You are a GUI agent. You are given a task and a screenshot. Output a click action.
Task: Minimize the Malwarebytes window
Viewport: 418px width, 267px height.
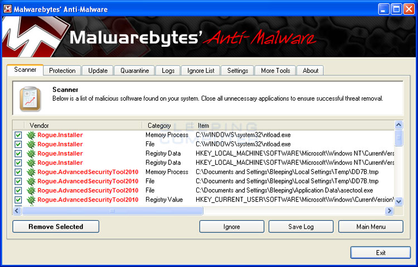pyautogui.click(x=383, y=9)
